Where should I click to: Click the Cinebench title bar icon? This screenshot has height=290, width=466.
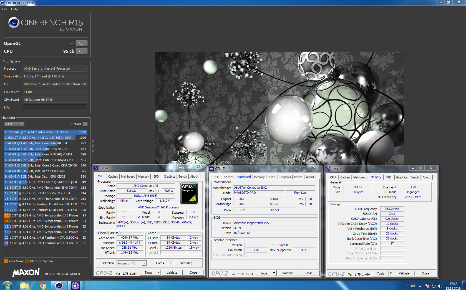[x=2, y=3]
